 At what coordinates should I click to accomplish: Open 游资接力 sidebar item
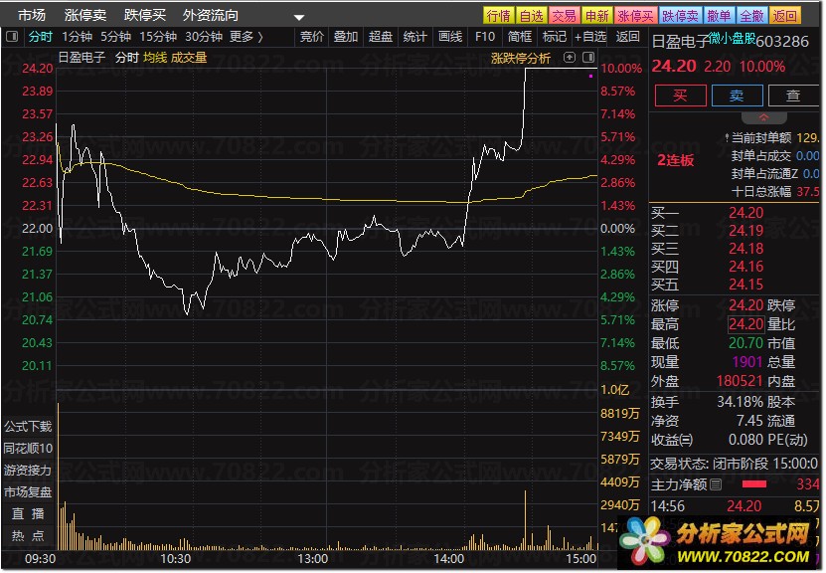pos(28,470)
